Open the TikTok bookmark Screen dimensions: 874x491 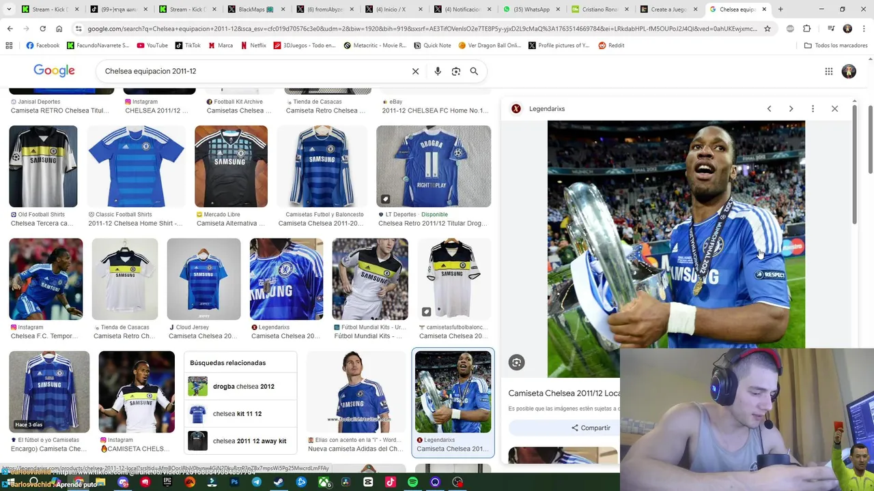coord(188,45)
